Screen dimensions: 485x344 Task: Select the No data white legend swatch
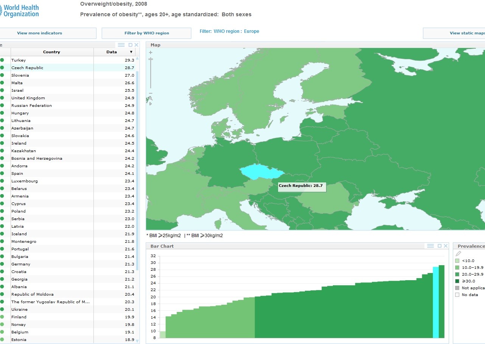coord(457,295)
